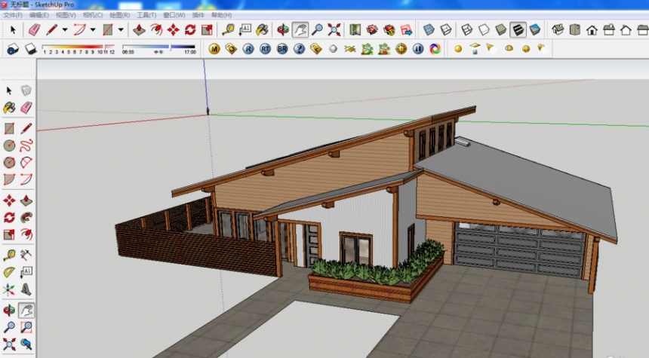Start V-Ray render with R button
Image resolution: width=649 pixels, height=358 pixels.
[248, 49]
